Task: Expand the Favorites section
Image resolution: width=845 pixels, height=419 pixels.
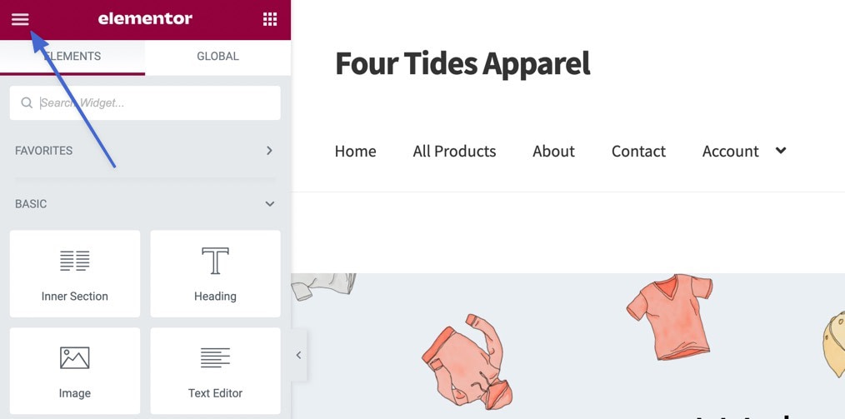Action: pos(269,151)
